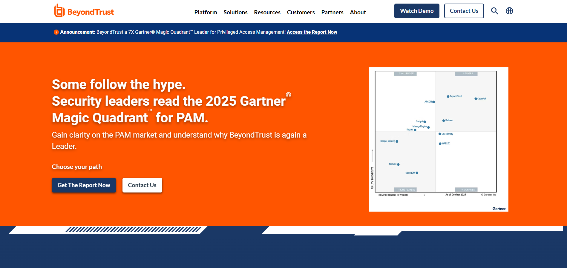Open the Customers menu item

301,12
